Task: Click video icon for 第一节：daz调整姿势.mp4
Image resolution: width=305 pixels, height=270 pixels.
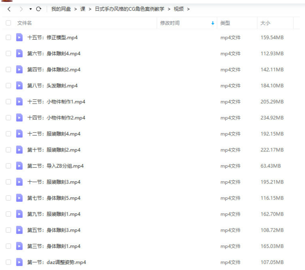Action: coord(19,262)
